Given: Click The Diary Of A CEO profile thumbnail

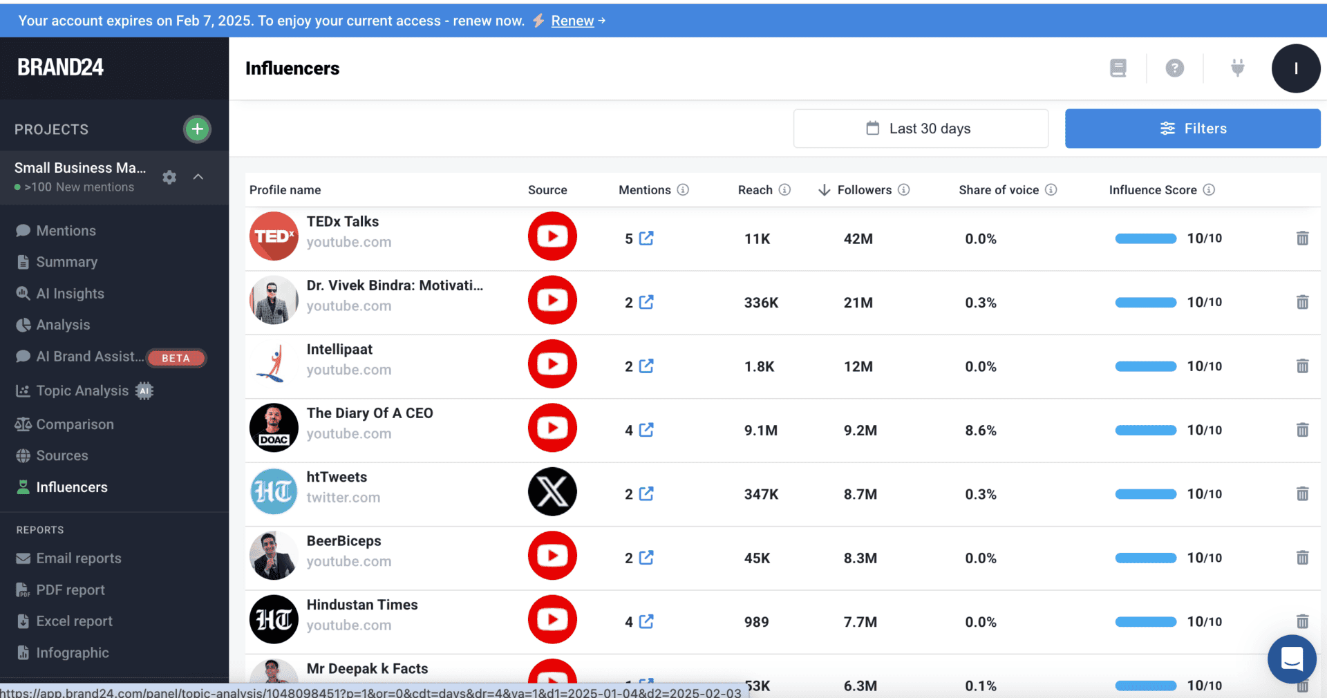Looking at the screenshot, I should (x=274, y=428).
